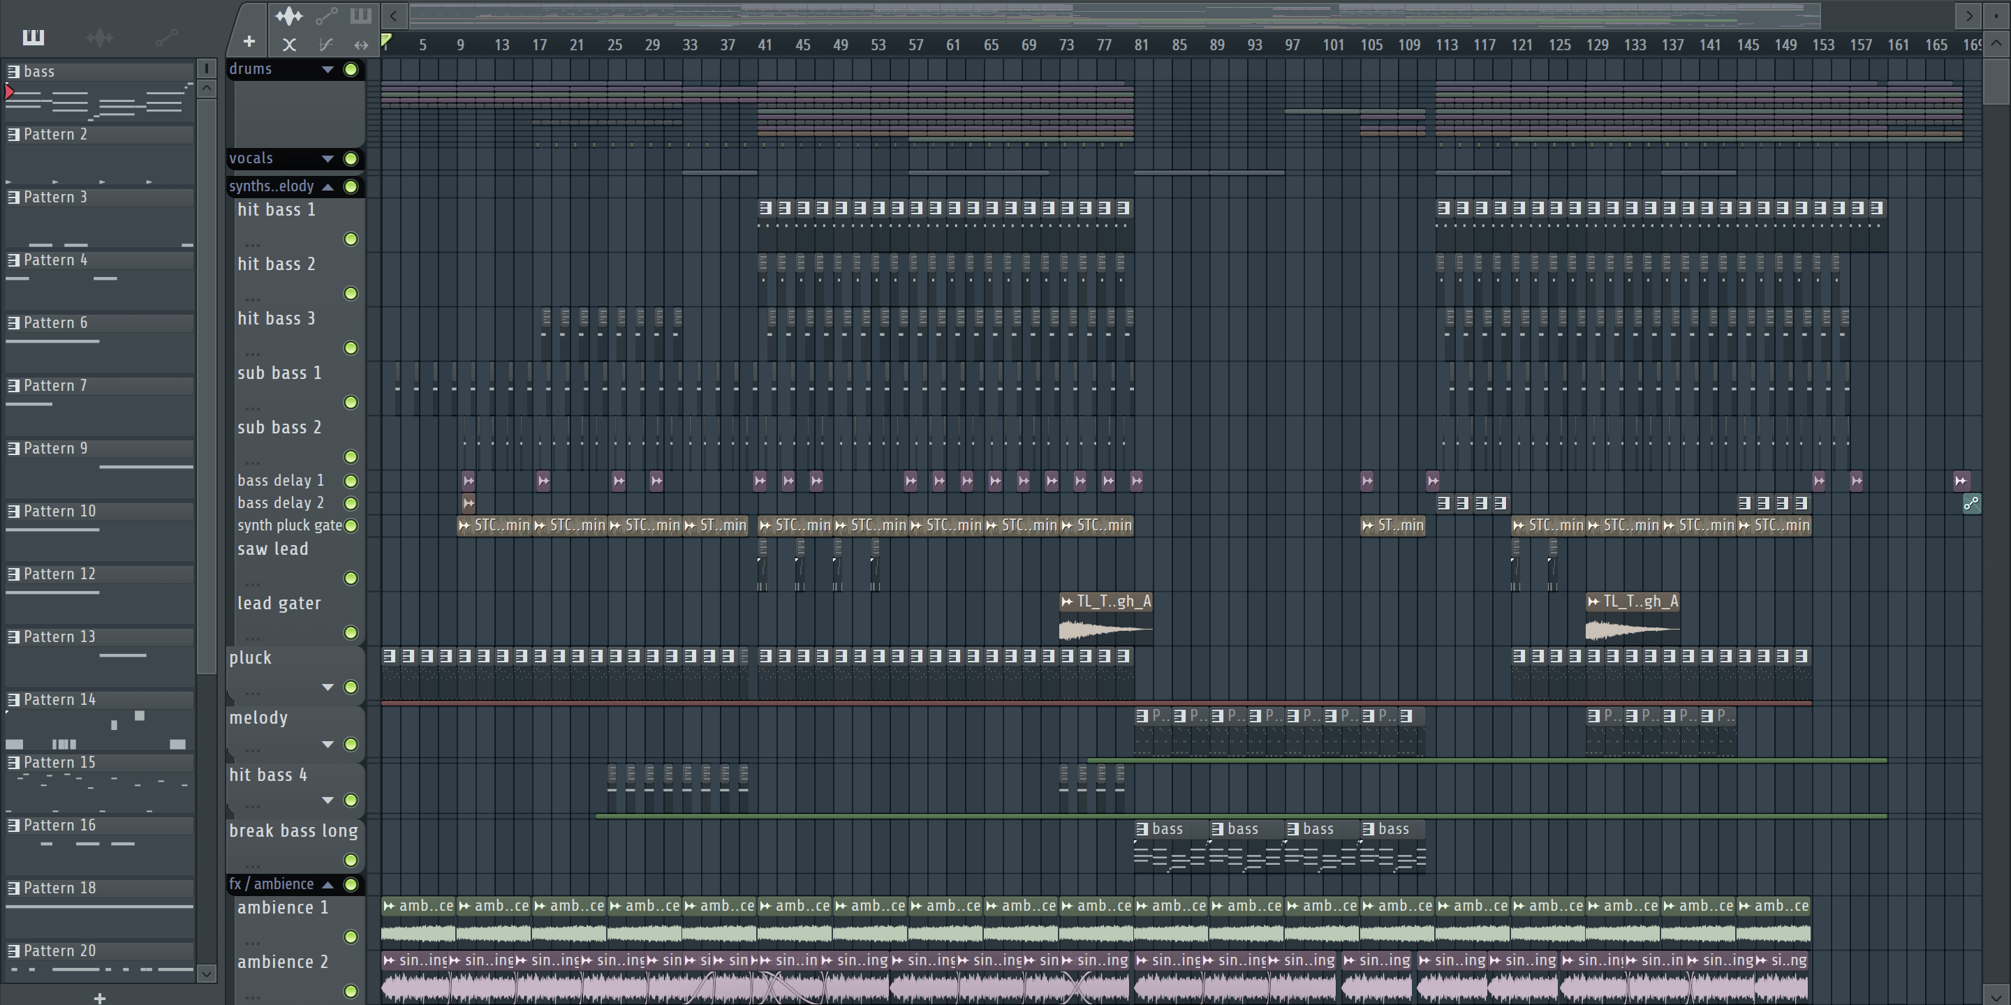This screenshot has height=1005, width=2011.
Task: Mute the break bass long track
Action: (351, 860)
